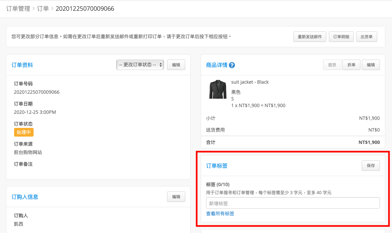Click the 送货费用 value NT$0
The image size is (392, 233).
[374, 130]
